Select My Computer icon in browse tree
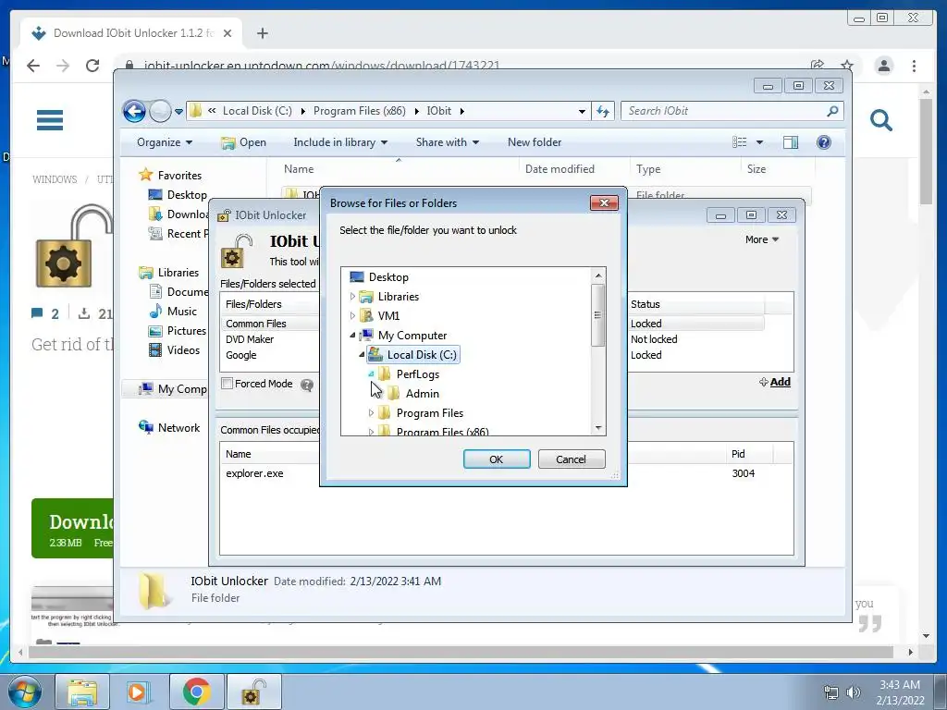This screenshot has width=947, height=710. (x=366, y=335)
